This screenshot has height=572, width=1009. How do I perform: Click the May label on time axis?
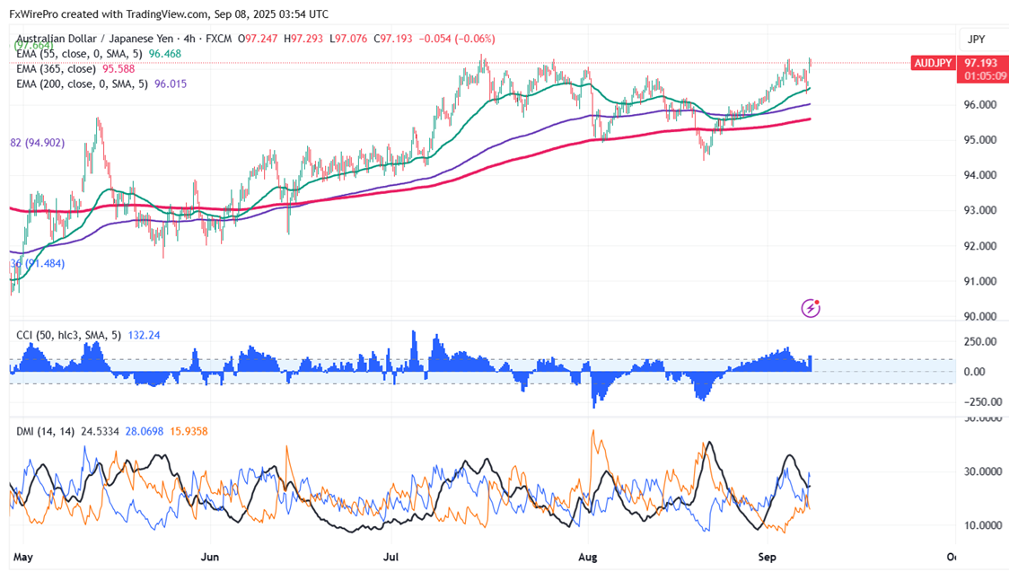tap(22, 557)
